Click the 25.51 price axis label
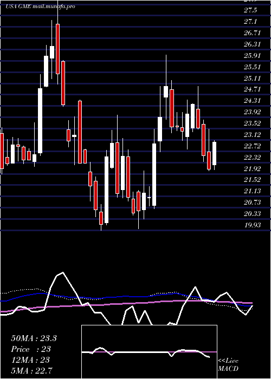 tap(253, 67)
